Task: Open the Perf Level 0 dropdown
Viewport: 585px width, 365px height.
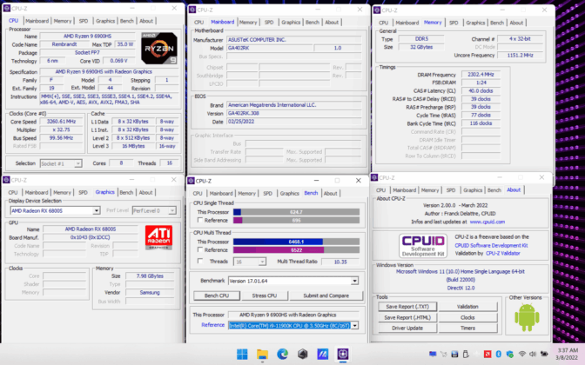Action: (154, 210)
